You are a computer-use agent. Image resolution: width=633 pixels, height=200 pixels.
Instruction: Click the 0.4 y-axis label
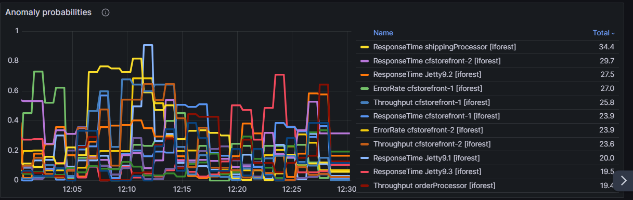point(14,121)
